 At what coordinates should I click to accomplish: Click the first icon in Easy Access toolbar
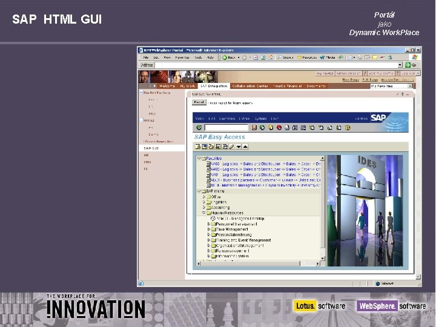tap(197, 147)
